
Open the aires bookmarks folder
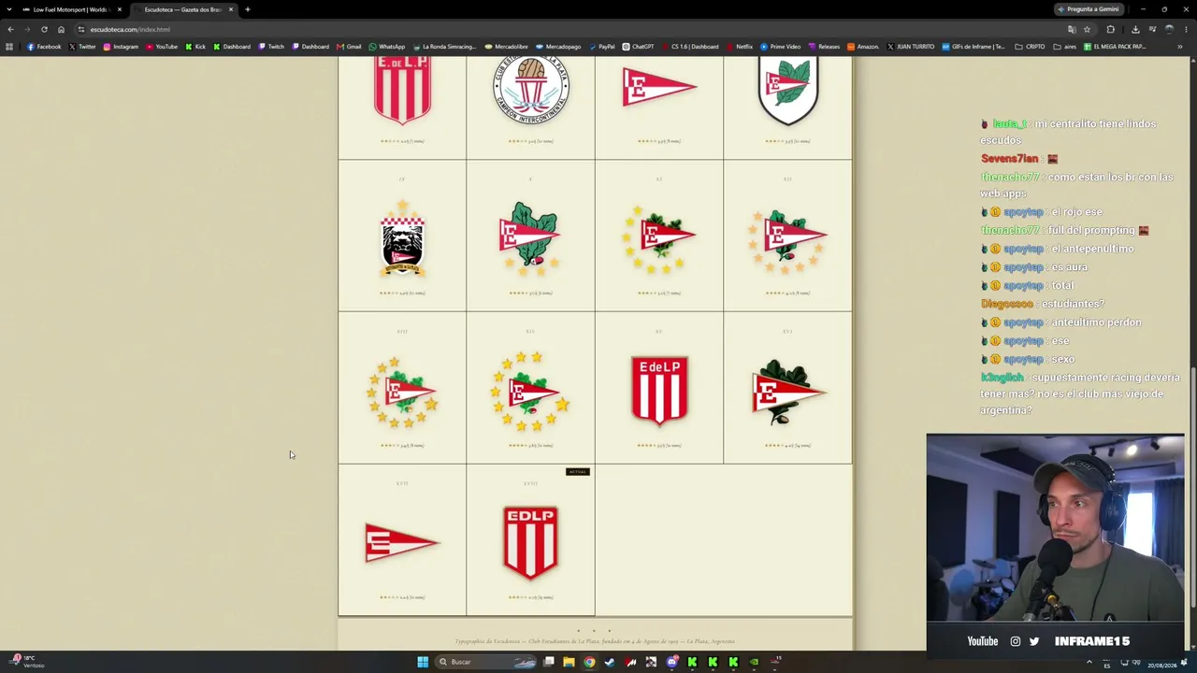pos(1065,47)
